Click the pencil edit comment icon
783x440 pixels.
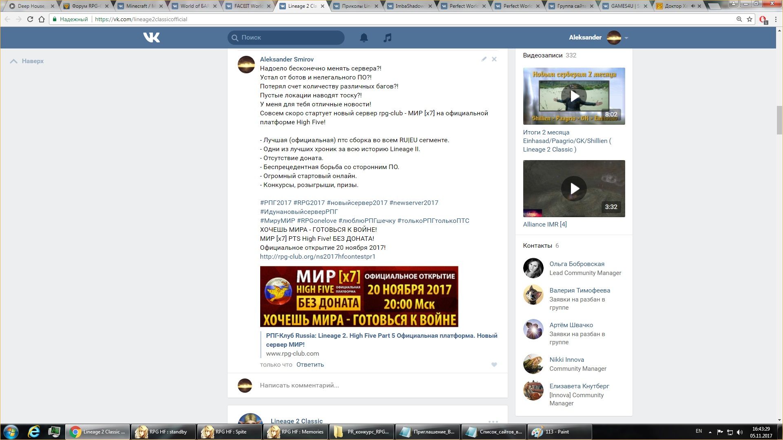pos(484,59)
